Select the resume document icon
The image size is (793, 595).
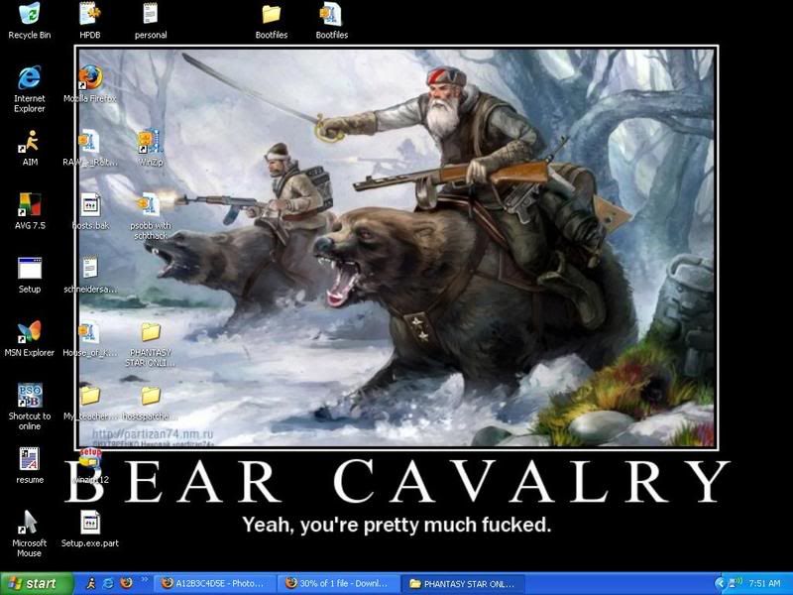click(30, 459)
